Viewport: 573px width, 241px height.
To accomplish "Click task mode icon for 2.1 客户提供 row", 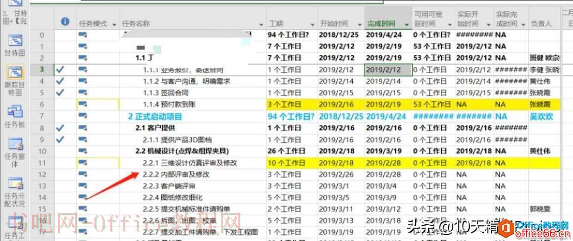I will point(83,128).
